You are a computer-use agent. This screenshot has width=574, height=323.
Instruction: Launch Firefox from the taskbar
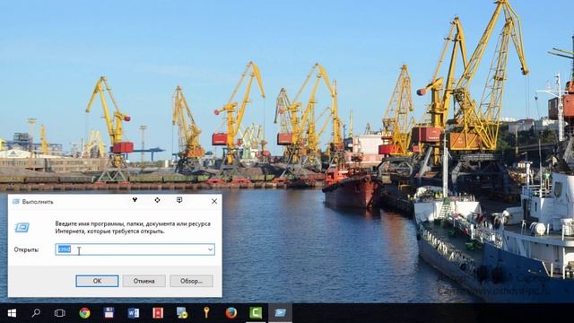tap(231, 313)
